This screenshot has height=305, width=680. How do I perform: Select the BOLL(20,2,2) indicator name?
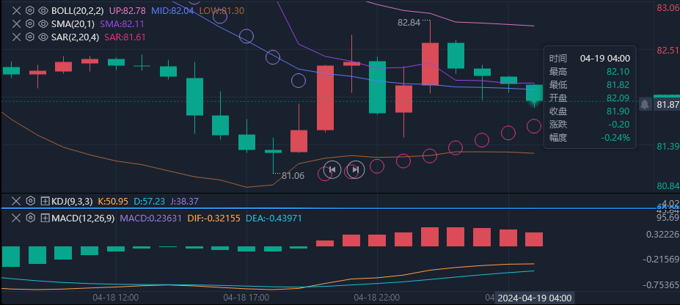coord(77,11)
